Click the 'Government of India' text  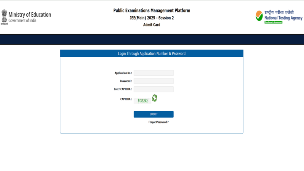coord(22,20)
